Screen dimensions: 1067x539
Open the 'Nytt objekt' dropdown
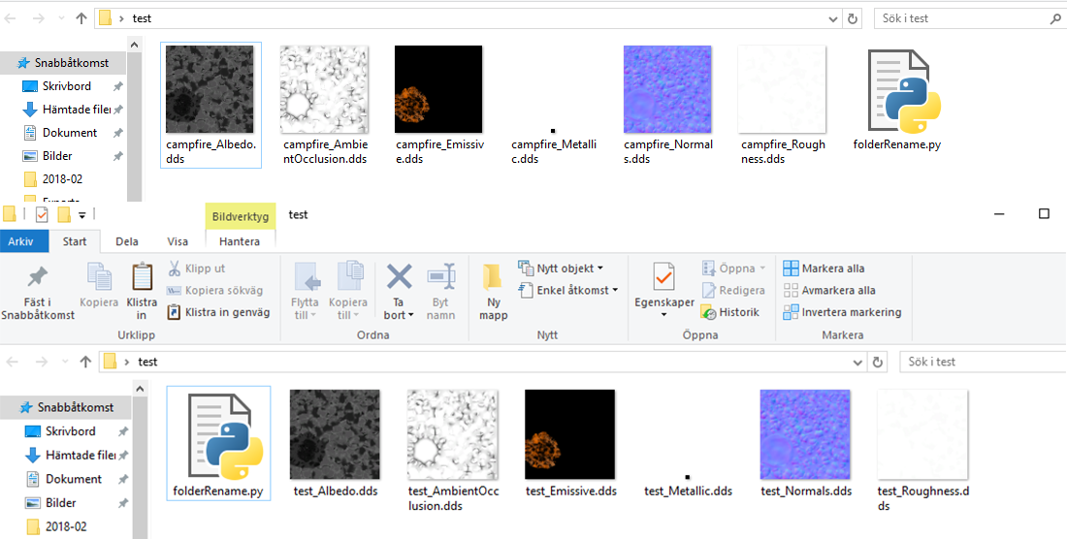561,269
